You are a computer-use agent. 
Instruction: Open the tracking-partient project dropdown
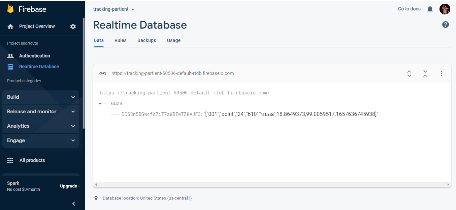click(x=114, y=9)
